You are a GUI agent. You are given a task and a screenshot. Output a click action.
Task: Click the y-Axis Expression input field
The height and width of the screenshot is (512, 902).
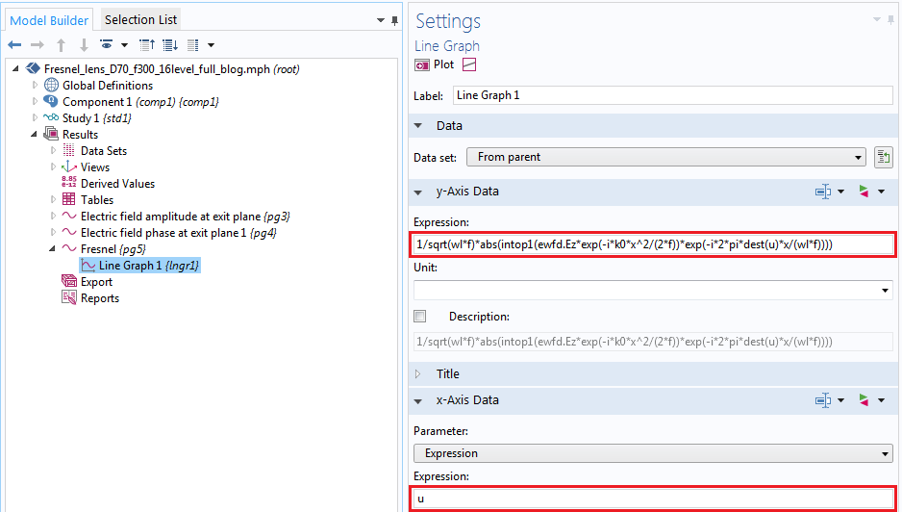(x=654, y=244)
